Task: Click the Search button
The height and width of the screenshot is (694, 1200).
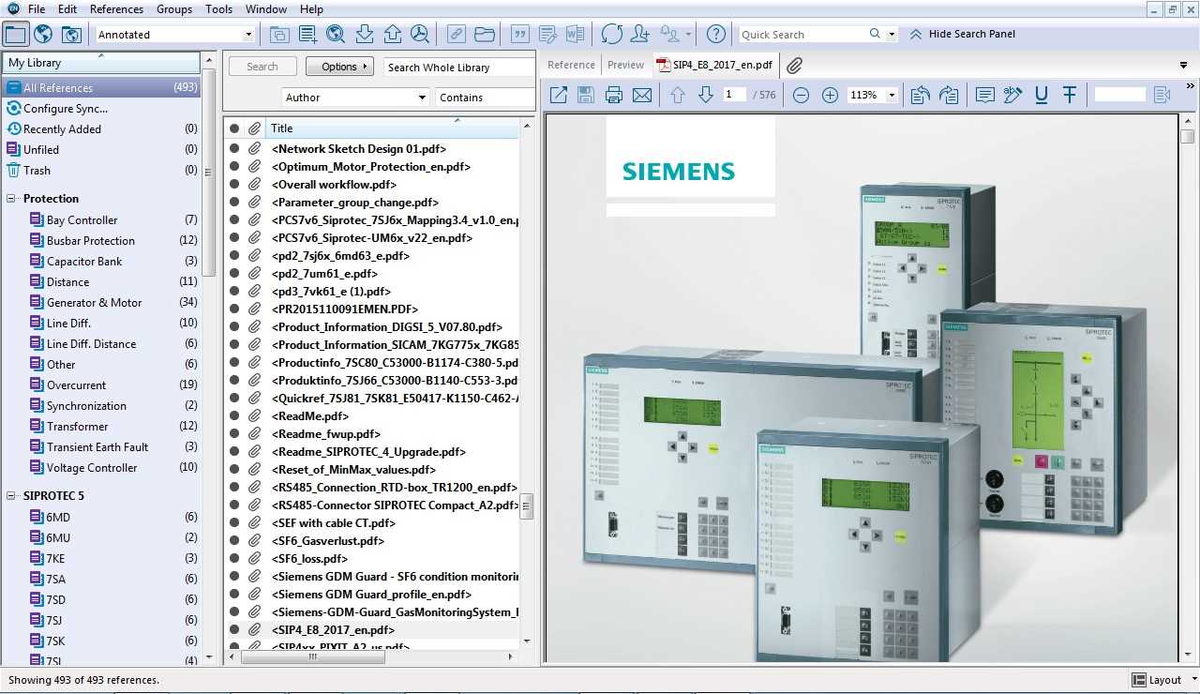Action: tap(262, 68)
